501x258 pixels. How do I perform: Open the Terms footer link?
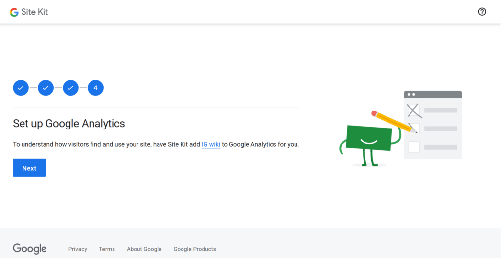(x=107, y=249)
